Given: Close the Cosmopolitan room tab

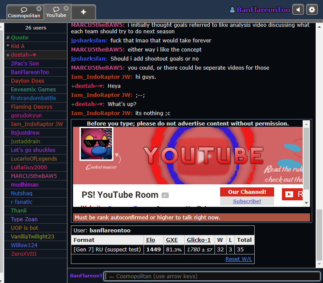Looking at the screenshot, I should [x=39, y=9].
